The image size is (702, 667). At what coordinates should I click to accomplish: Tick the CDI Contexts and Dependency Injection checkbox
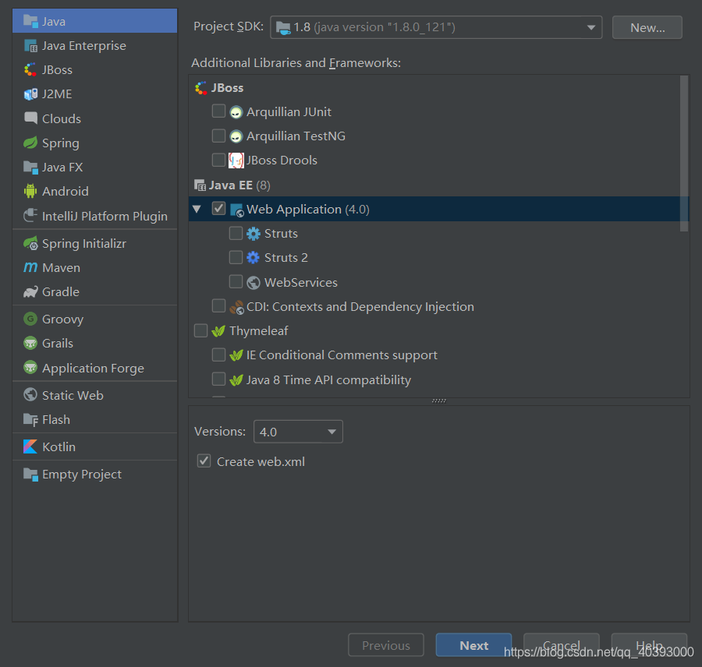click(218, 306)
